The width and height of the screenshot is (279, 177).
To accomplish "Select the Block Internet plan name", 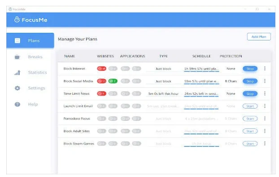I will coord(74,69).
